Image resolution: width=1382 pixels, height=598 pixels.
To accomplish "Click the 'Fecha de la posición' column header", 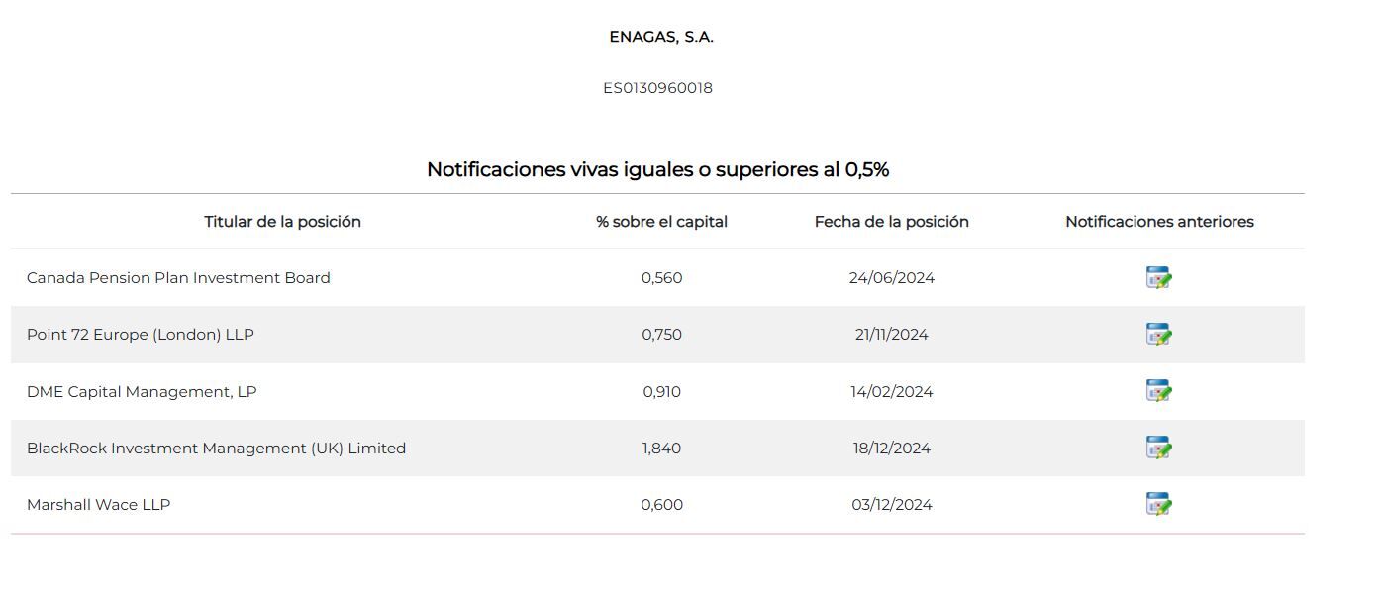I will pos(891,222).
